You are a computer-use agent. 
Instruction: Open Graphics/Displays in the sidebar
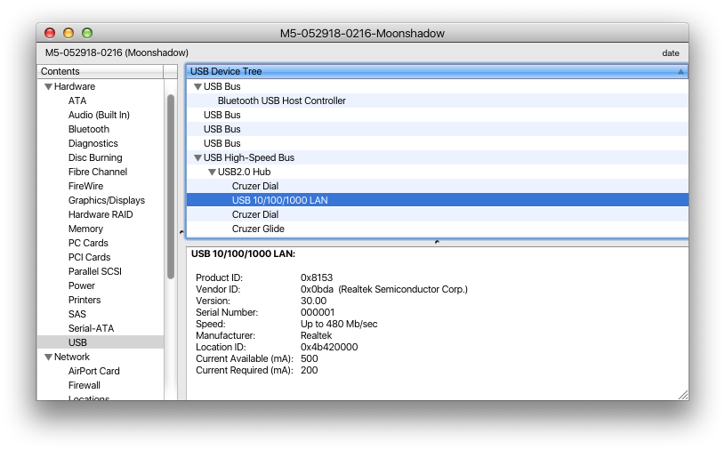click(x=106, y=200)
